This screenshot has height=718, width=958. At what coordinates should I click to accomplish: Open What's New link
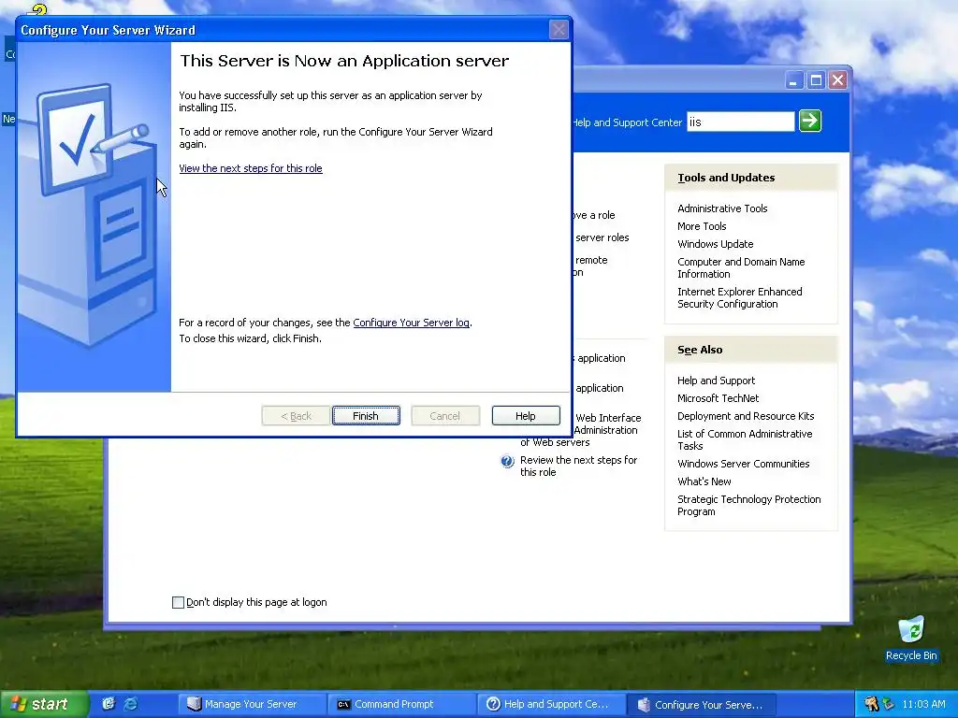click(x=704, y=481)
